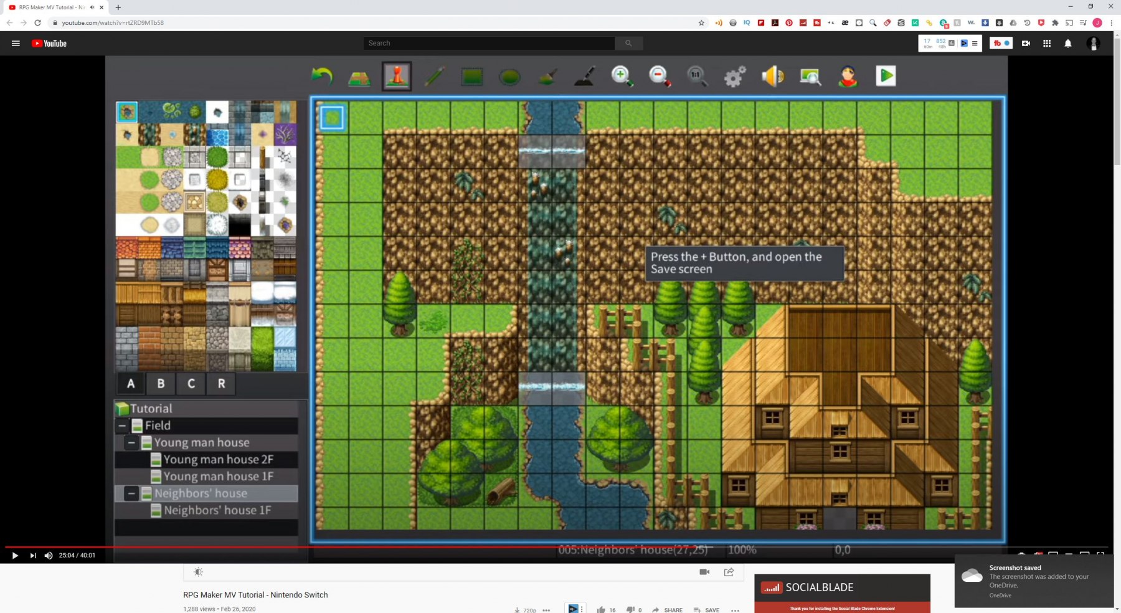Select tileset tab C
This screenshot has width=1121, height=613.
pyautogui.click(x=191, y=384)
